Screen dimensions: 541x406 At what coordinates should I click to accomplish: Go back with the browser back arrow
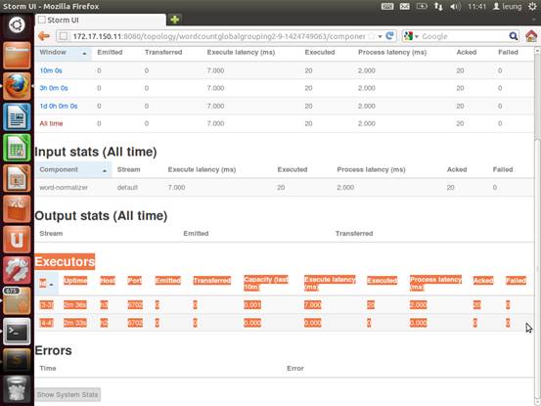(x=44, y=36)
